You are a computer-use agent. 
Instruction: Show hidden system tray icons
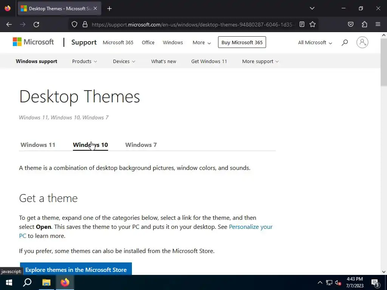click(320, 282)
